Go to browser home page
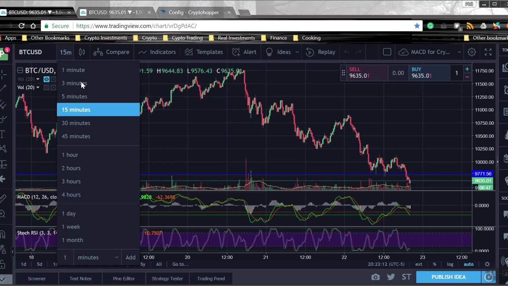The height and width of the screenshot is (286, 508). tap(33, 26)
